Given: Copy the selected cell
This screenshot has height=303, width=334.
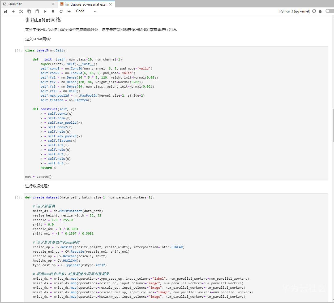Looking at the screenshot, I should [29, 11].
